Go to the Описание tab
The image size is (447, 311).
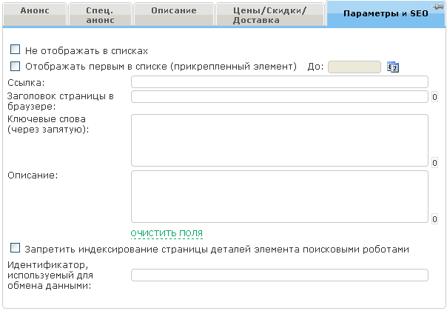pos(169,12)
